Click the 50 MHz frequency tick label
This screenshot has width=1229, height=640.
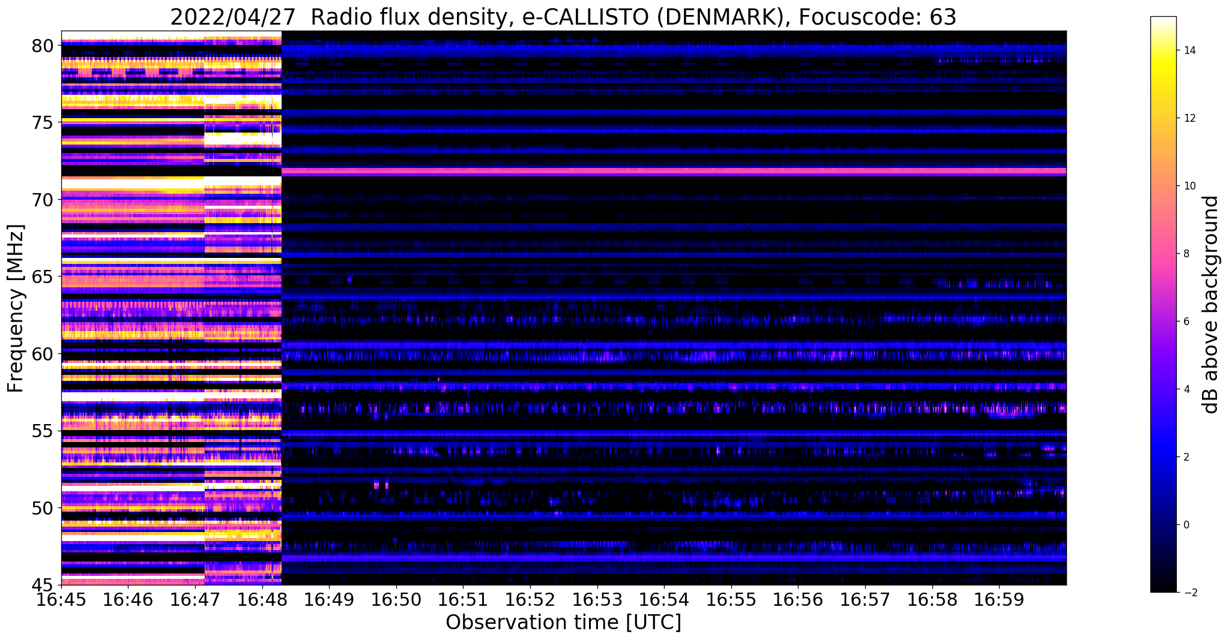pyautogui.click(x=42, y=508)
